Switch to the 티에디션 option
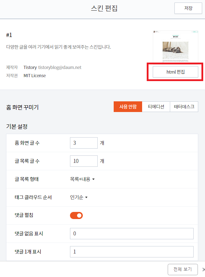Screen dimensions: 205x277 pyautogui.click(x=156, y=107)
